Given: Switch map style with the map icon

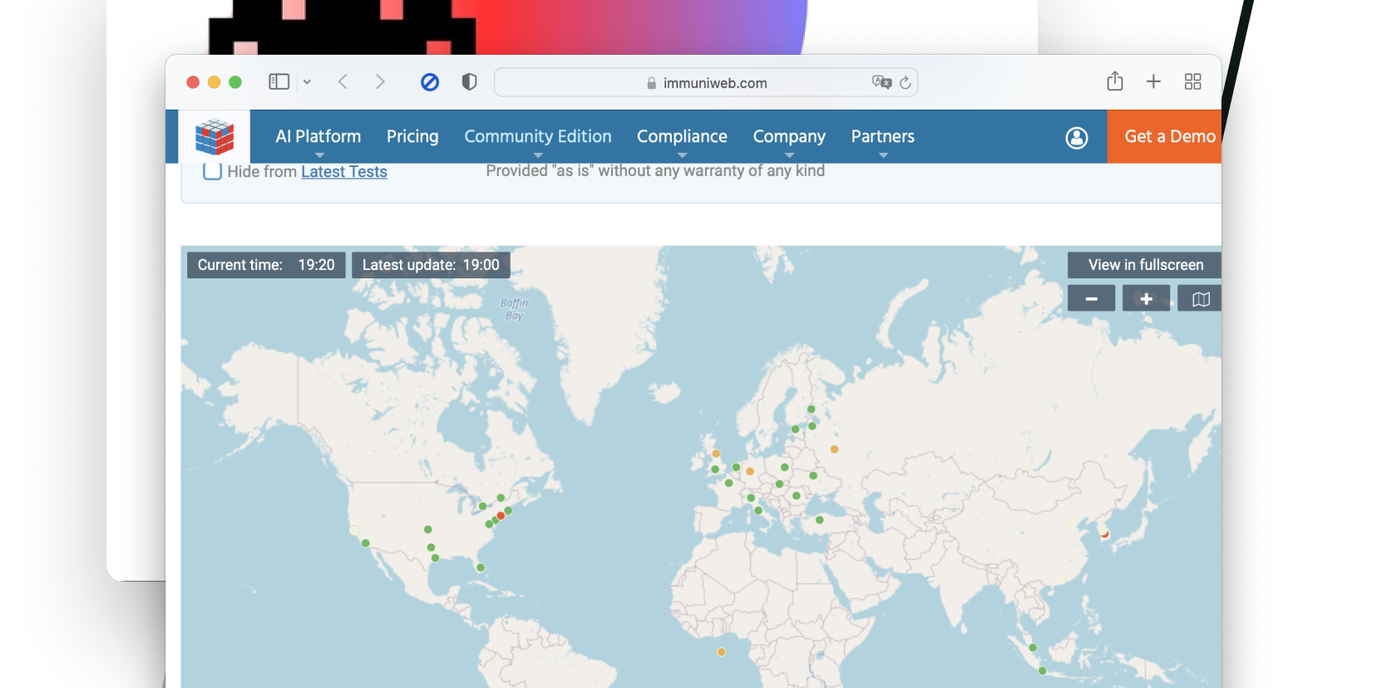Looking at the screenshot, I should click(1200, 298).
